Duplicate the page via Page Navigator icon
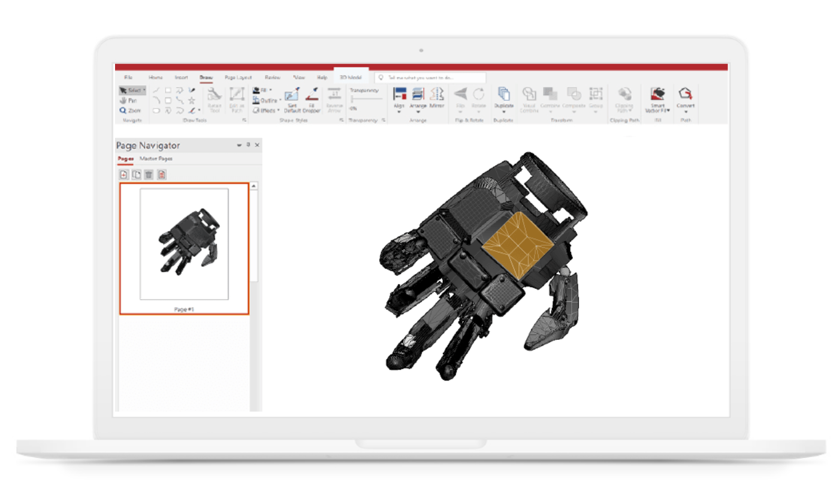 point(135,174)
